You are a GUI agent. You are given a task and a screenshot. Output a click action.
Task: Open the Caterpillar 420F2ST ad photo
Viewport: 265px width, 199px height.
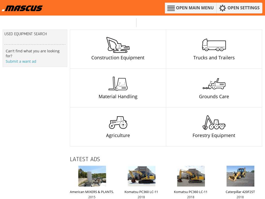point(240,176)
